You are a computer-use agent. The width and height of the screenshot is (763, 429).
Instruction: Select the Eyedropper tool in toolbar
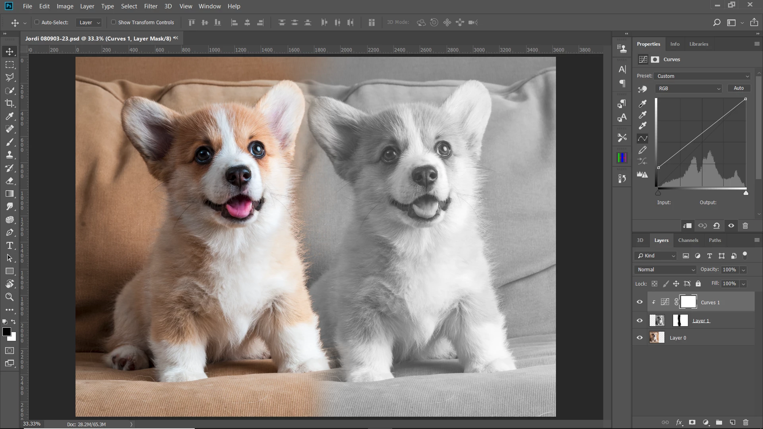coord(10,116)
